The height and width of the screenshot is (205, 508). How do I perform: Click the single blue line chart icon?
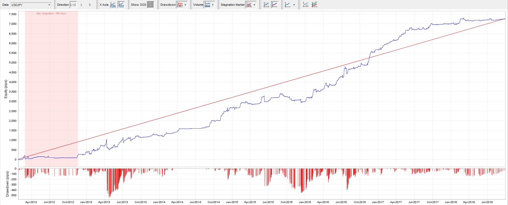(x=287, y=5)
